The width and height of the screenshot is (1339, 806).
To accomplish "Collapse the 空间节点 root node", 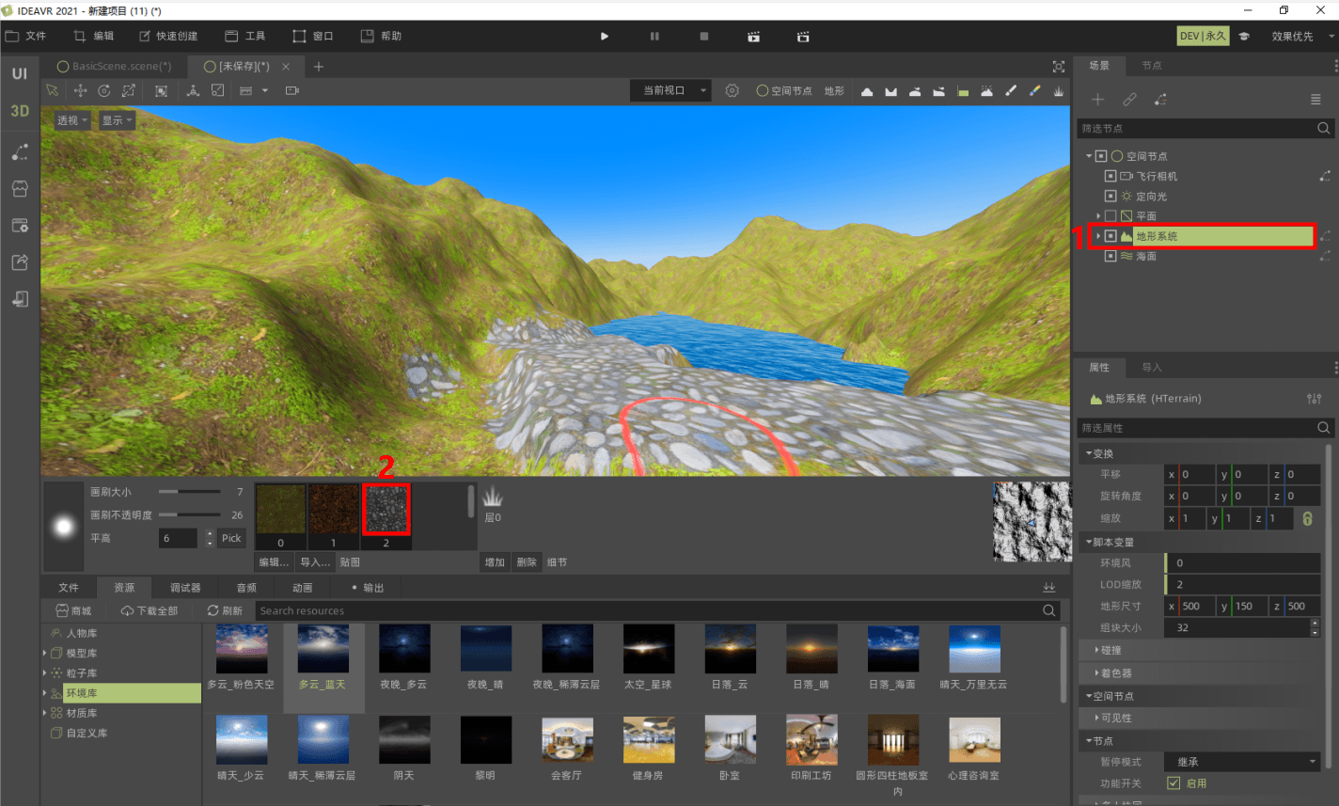I will [1089, 156].
